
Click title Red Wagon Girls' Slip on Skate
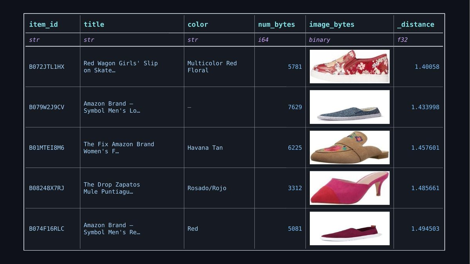pos(121,67)
